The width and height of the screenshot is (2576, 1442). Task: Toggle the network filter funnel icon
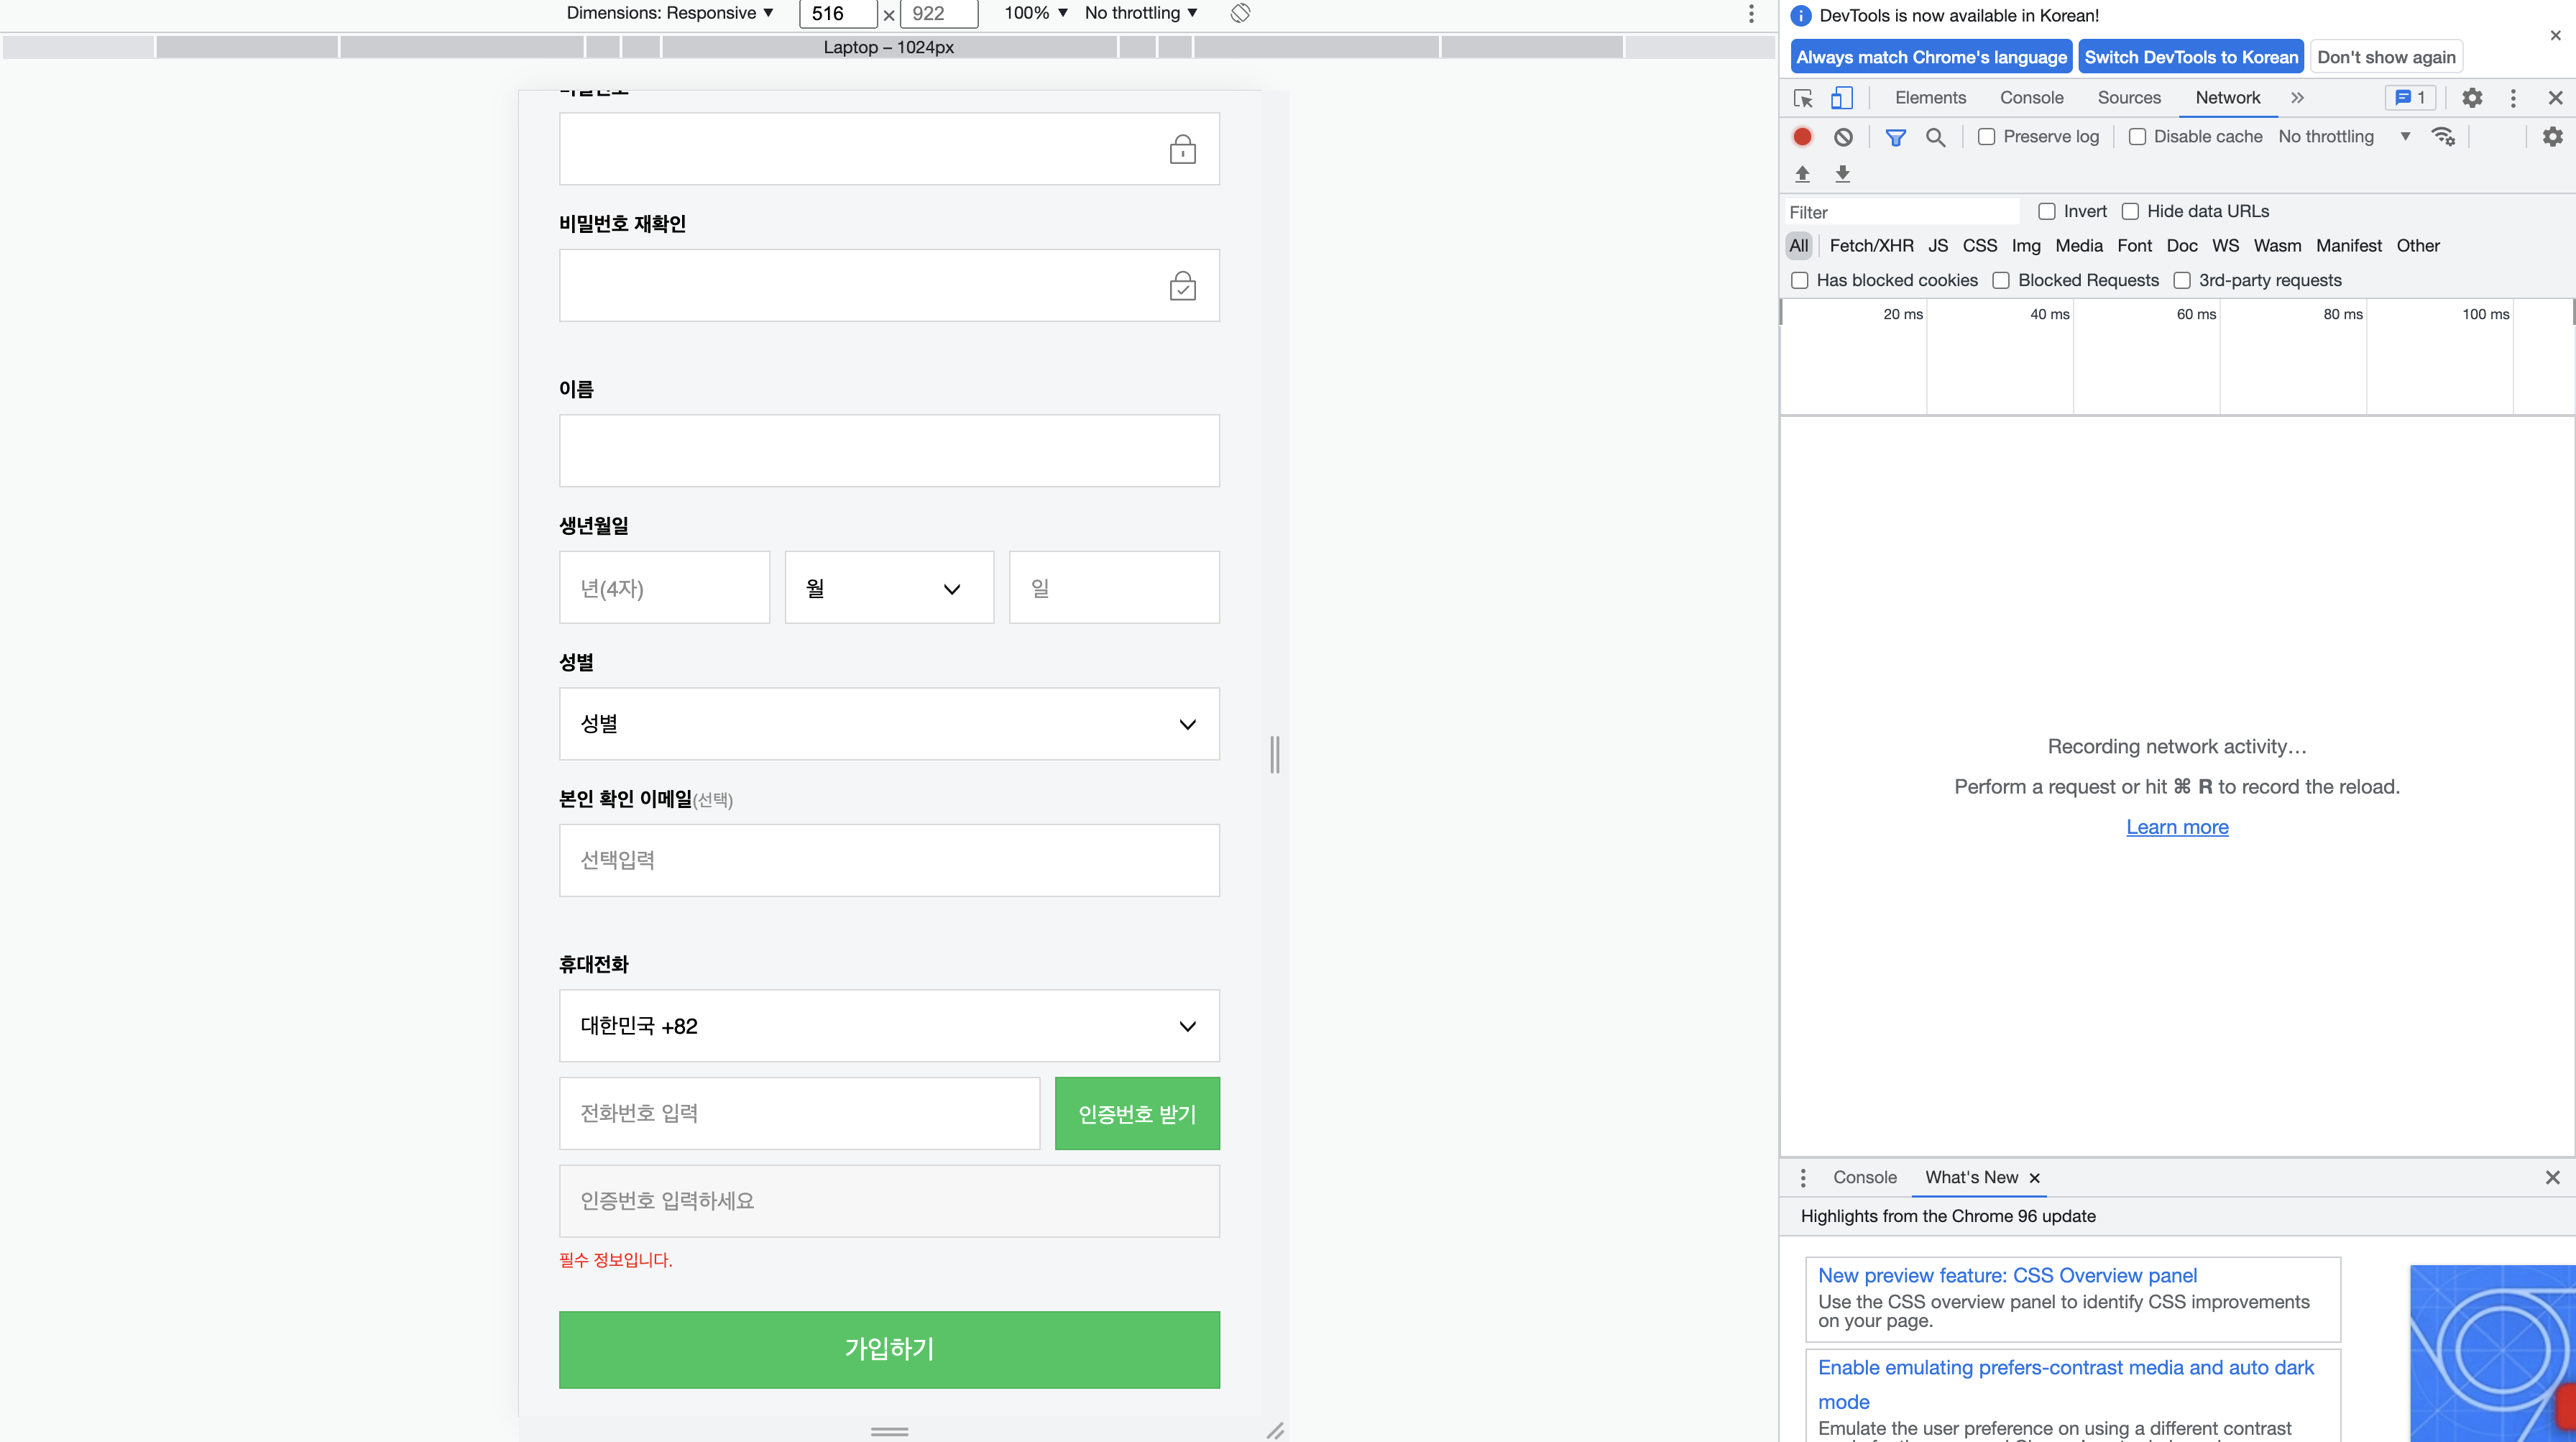click(x=1895, y=137)
